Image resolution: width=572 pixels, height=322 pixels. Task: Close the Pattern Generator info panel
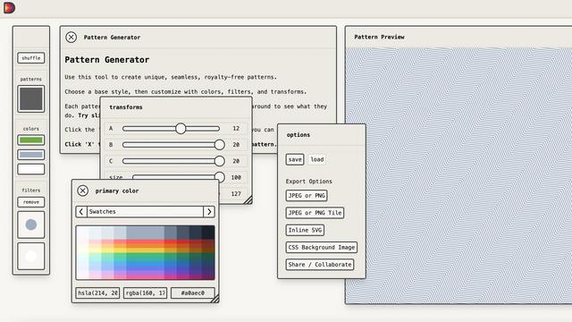(71, 37)
